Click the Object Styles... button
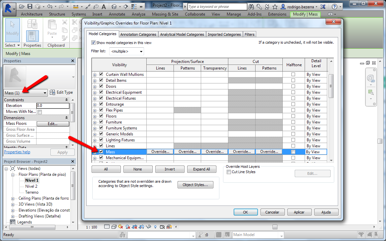 [195, 185]
